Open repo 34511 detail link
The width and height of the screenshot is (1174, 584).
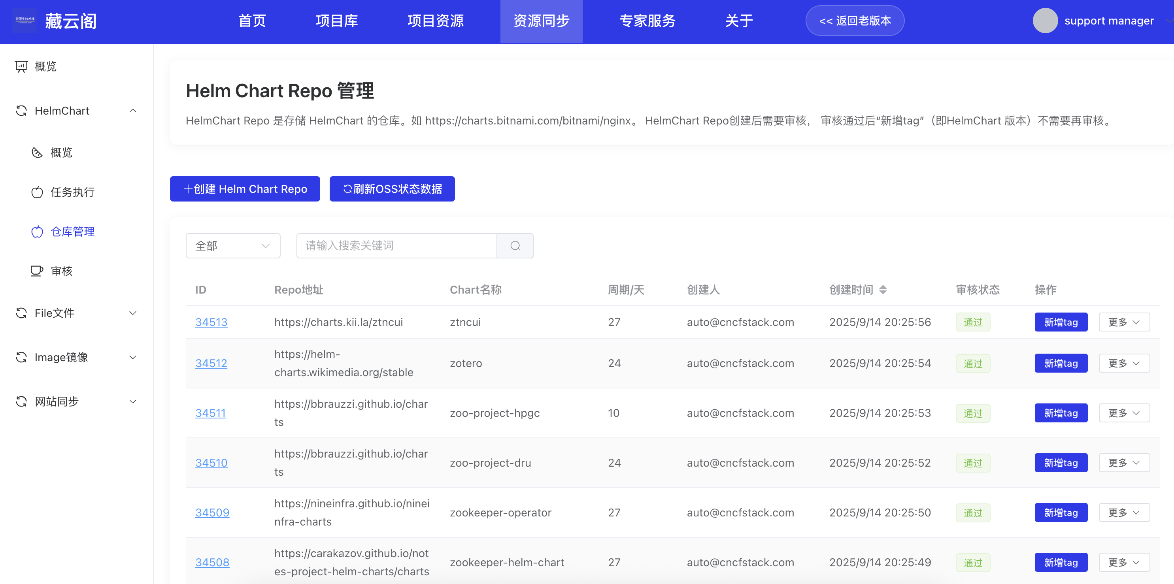tap(211, 413)
